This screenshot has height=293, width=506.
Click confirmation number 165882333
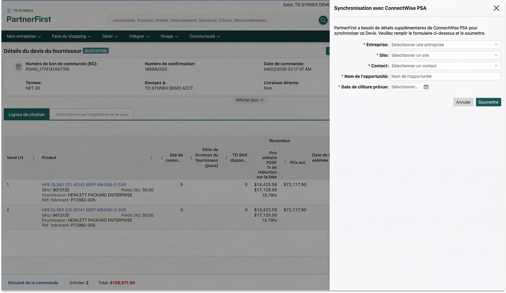156,69
